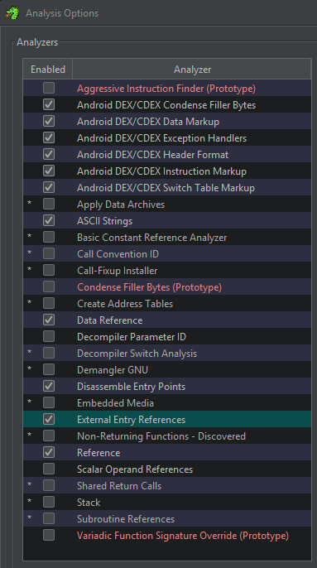Select Android DEX/CDEX Switch Table Markup text
The height and width of the screenshot is (568, 317).
pyautogui.click(x=166, y=188)
